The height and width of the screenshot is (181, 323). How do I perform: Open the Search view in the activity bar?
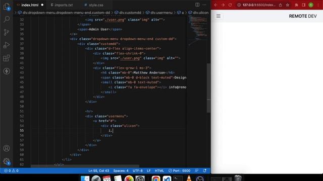(x=7, y=19)
